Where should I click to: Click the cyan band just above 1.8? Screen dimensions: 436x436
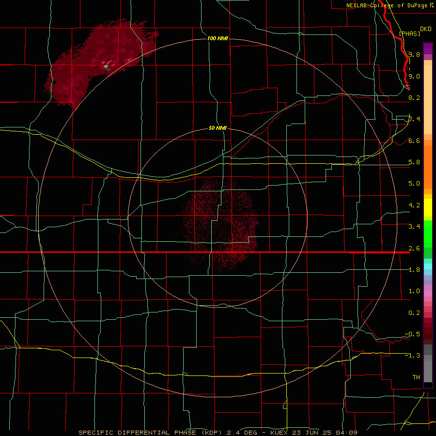coord(428,266)
